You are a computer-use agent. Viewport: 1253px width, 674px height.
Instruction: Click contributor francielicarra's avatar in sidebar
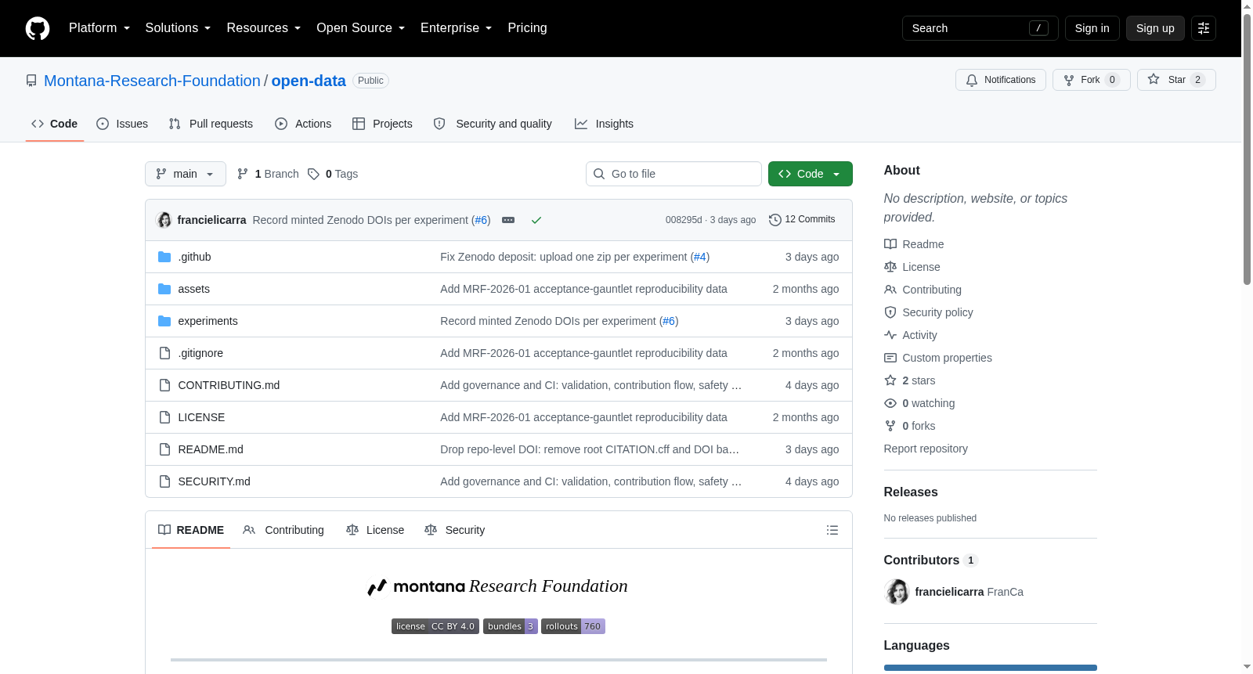[x=897, y=592]
